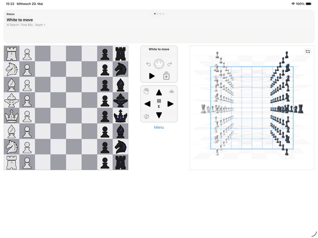
Task: Click the 3D axes layer icon
Action: [x=171, y=91]
